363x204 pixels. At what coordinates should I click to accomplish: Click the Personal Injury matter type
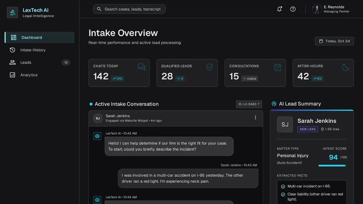[x=293, y=155]
